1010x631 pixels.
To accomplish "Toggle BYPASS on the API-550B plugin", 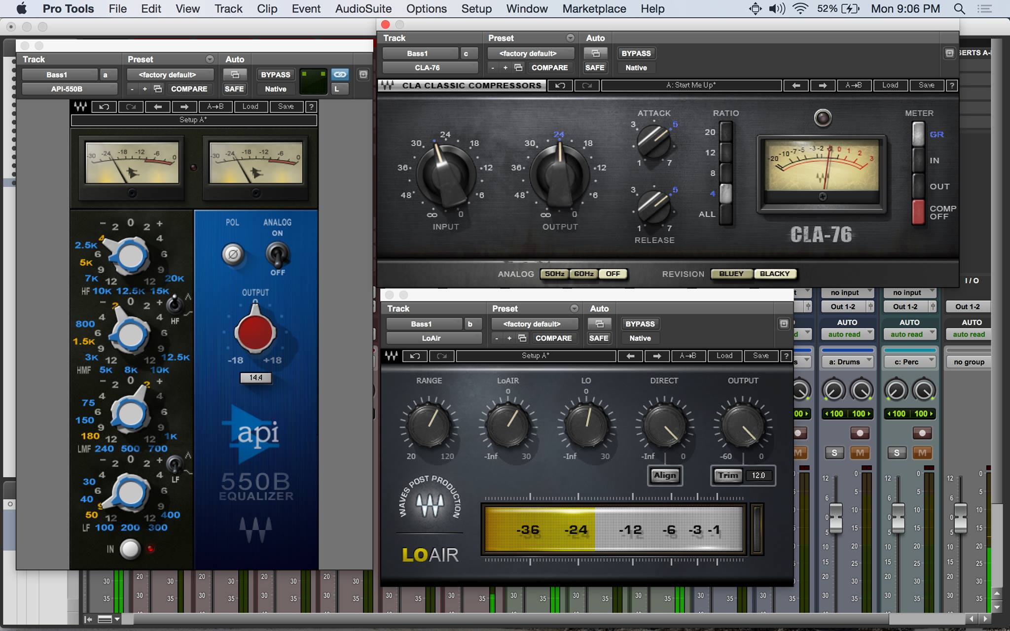I will pos(275,74).
